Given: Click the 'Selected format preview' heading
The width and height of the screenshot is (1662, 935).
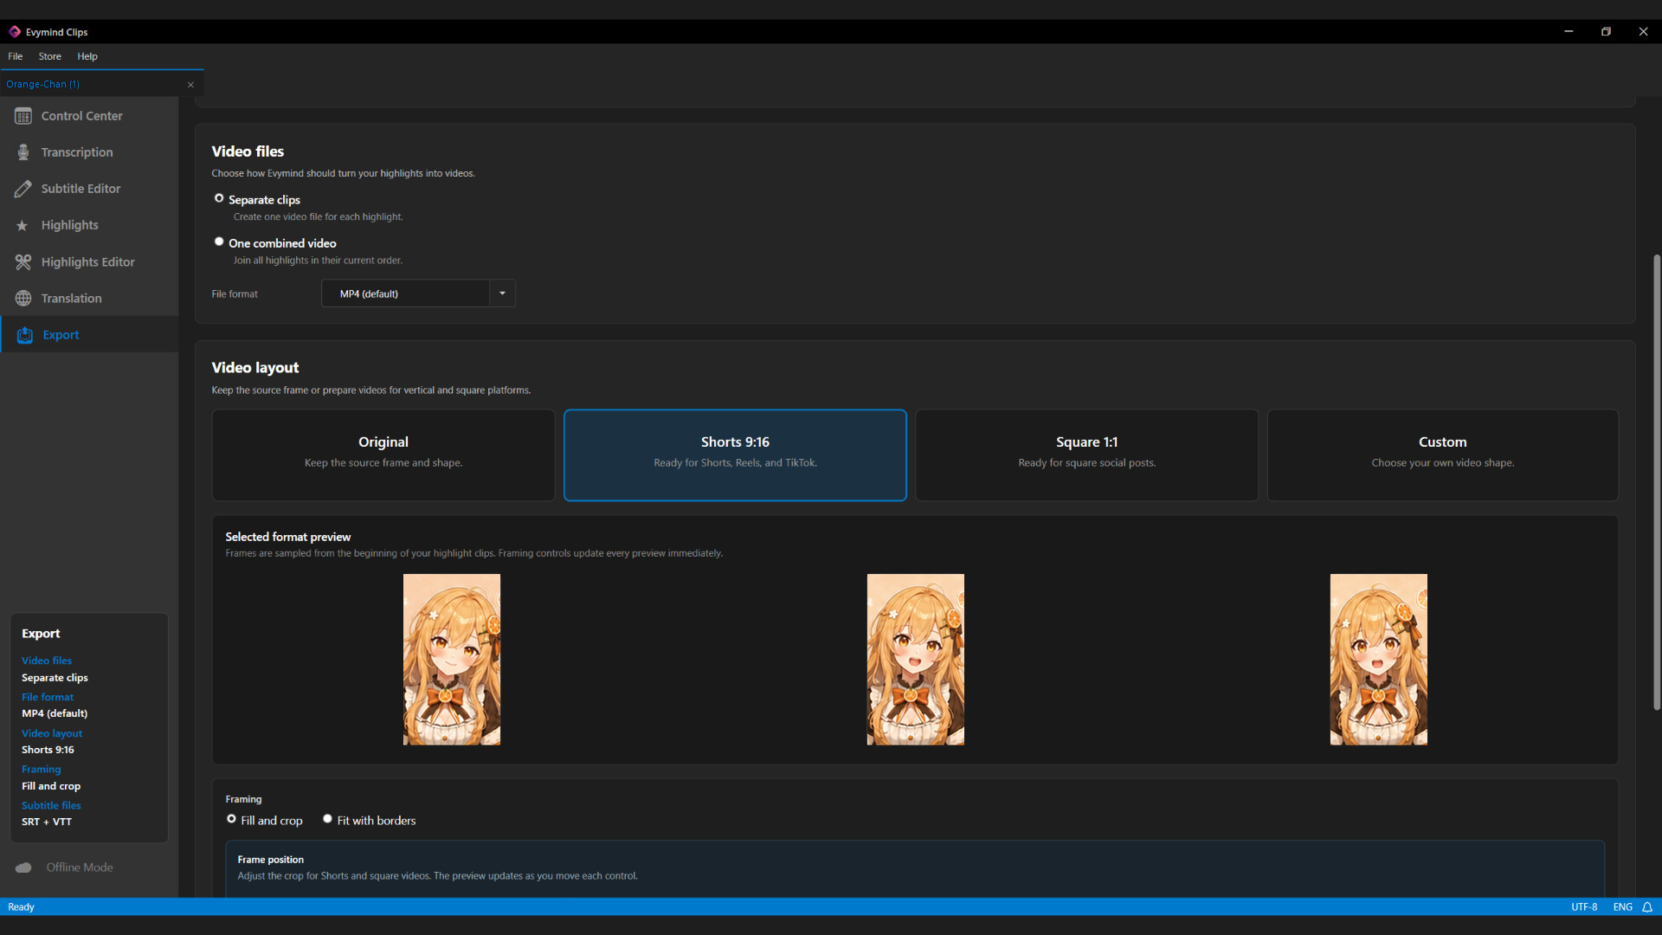Looking at the screenshot, I should (x=288, y=537).
